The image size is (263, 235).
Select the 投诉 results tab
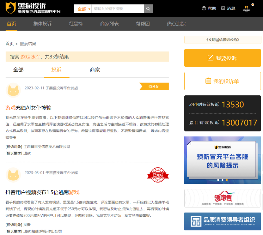pos(57,70)
